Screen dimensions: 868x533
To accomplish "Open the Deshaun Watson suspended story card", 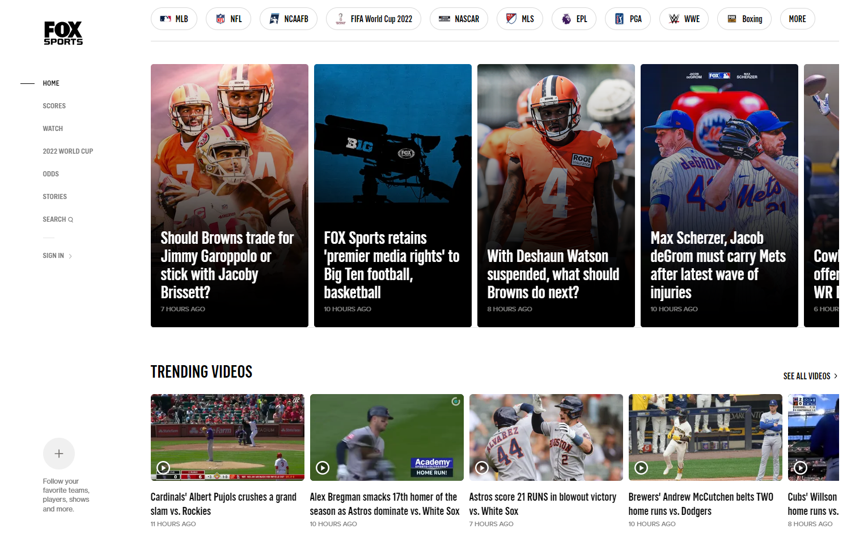I will 556,196.
